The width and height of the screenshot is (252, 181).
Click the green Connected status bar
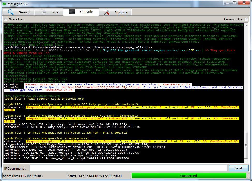(189, 176)
